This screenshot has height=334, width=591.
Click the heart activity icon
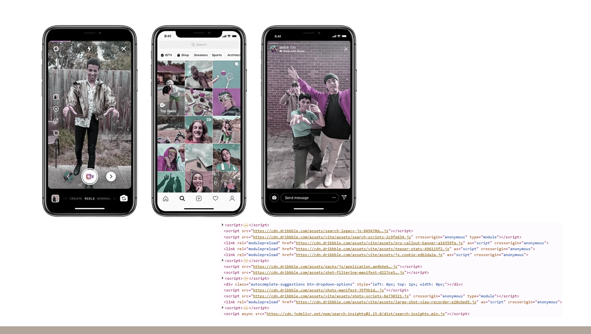pos(215,198)
